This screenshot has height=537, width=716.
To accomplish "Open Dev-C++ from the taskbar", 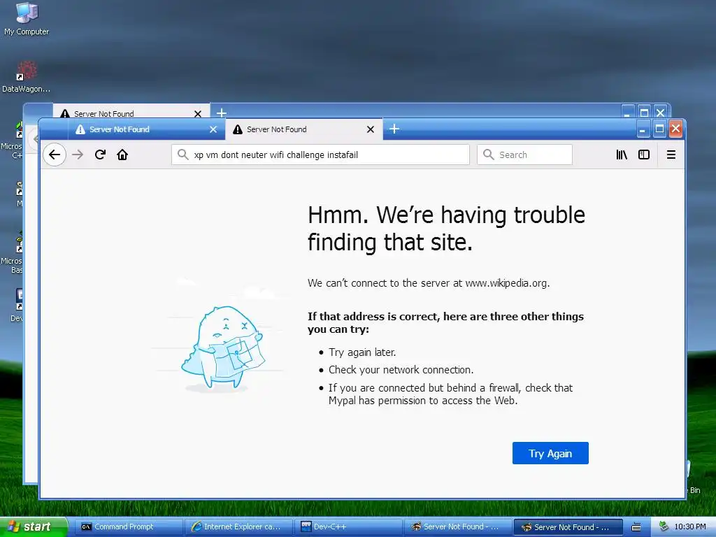I will click(x=348, y=527).
